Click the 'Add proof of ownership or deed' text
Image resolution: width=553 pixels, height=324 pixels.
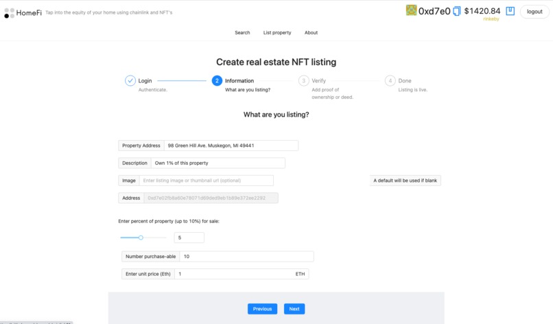pyautogui.click(x=332, y=93)
